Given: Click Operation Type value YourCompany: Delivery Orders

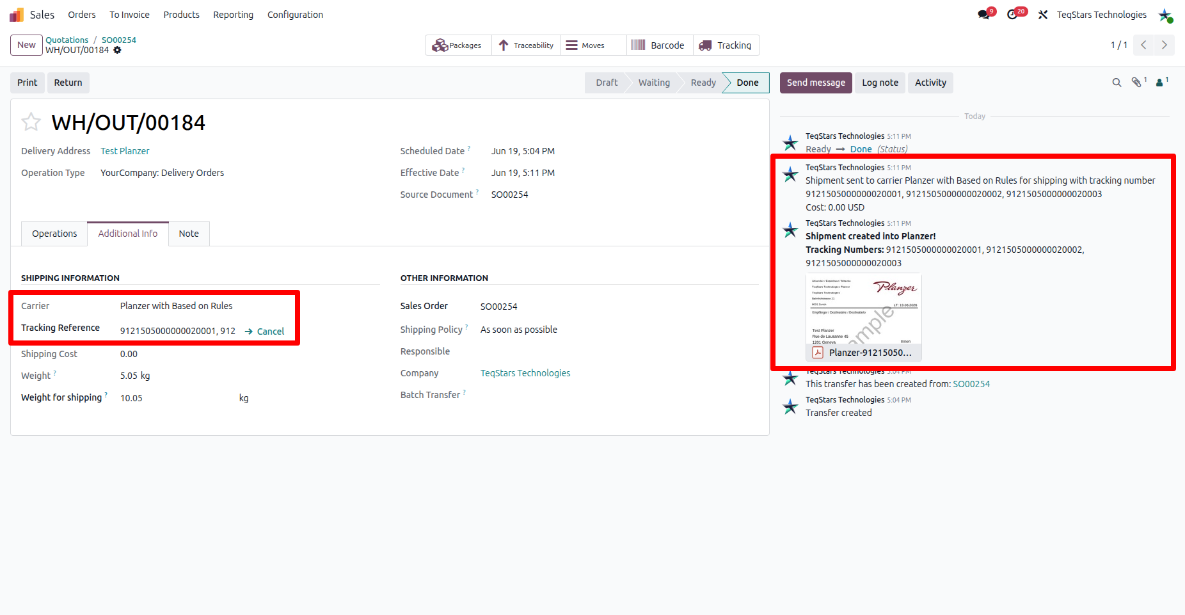Looking at the screenshot, I should [x=162, y=173].
